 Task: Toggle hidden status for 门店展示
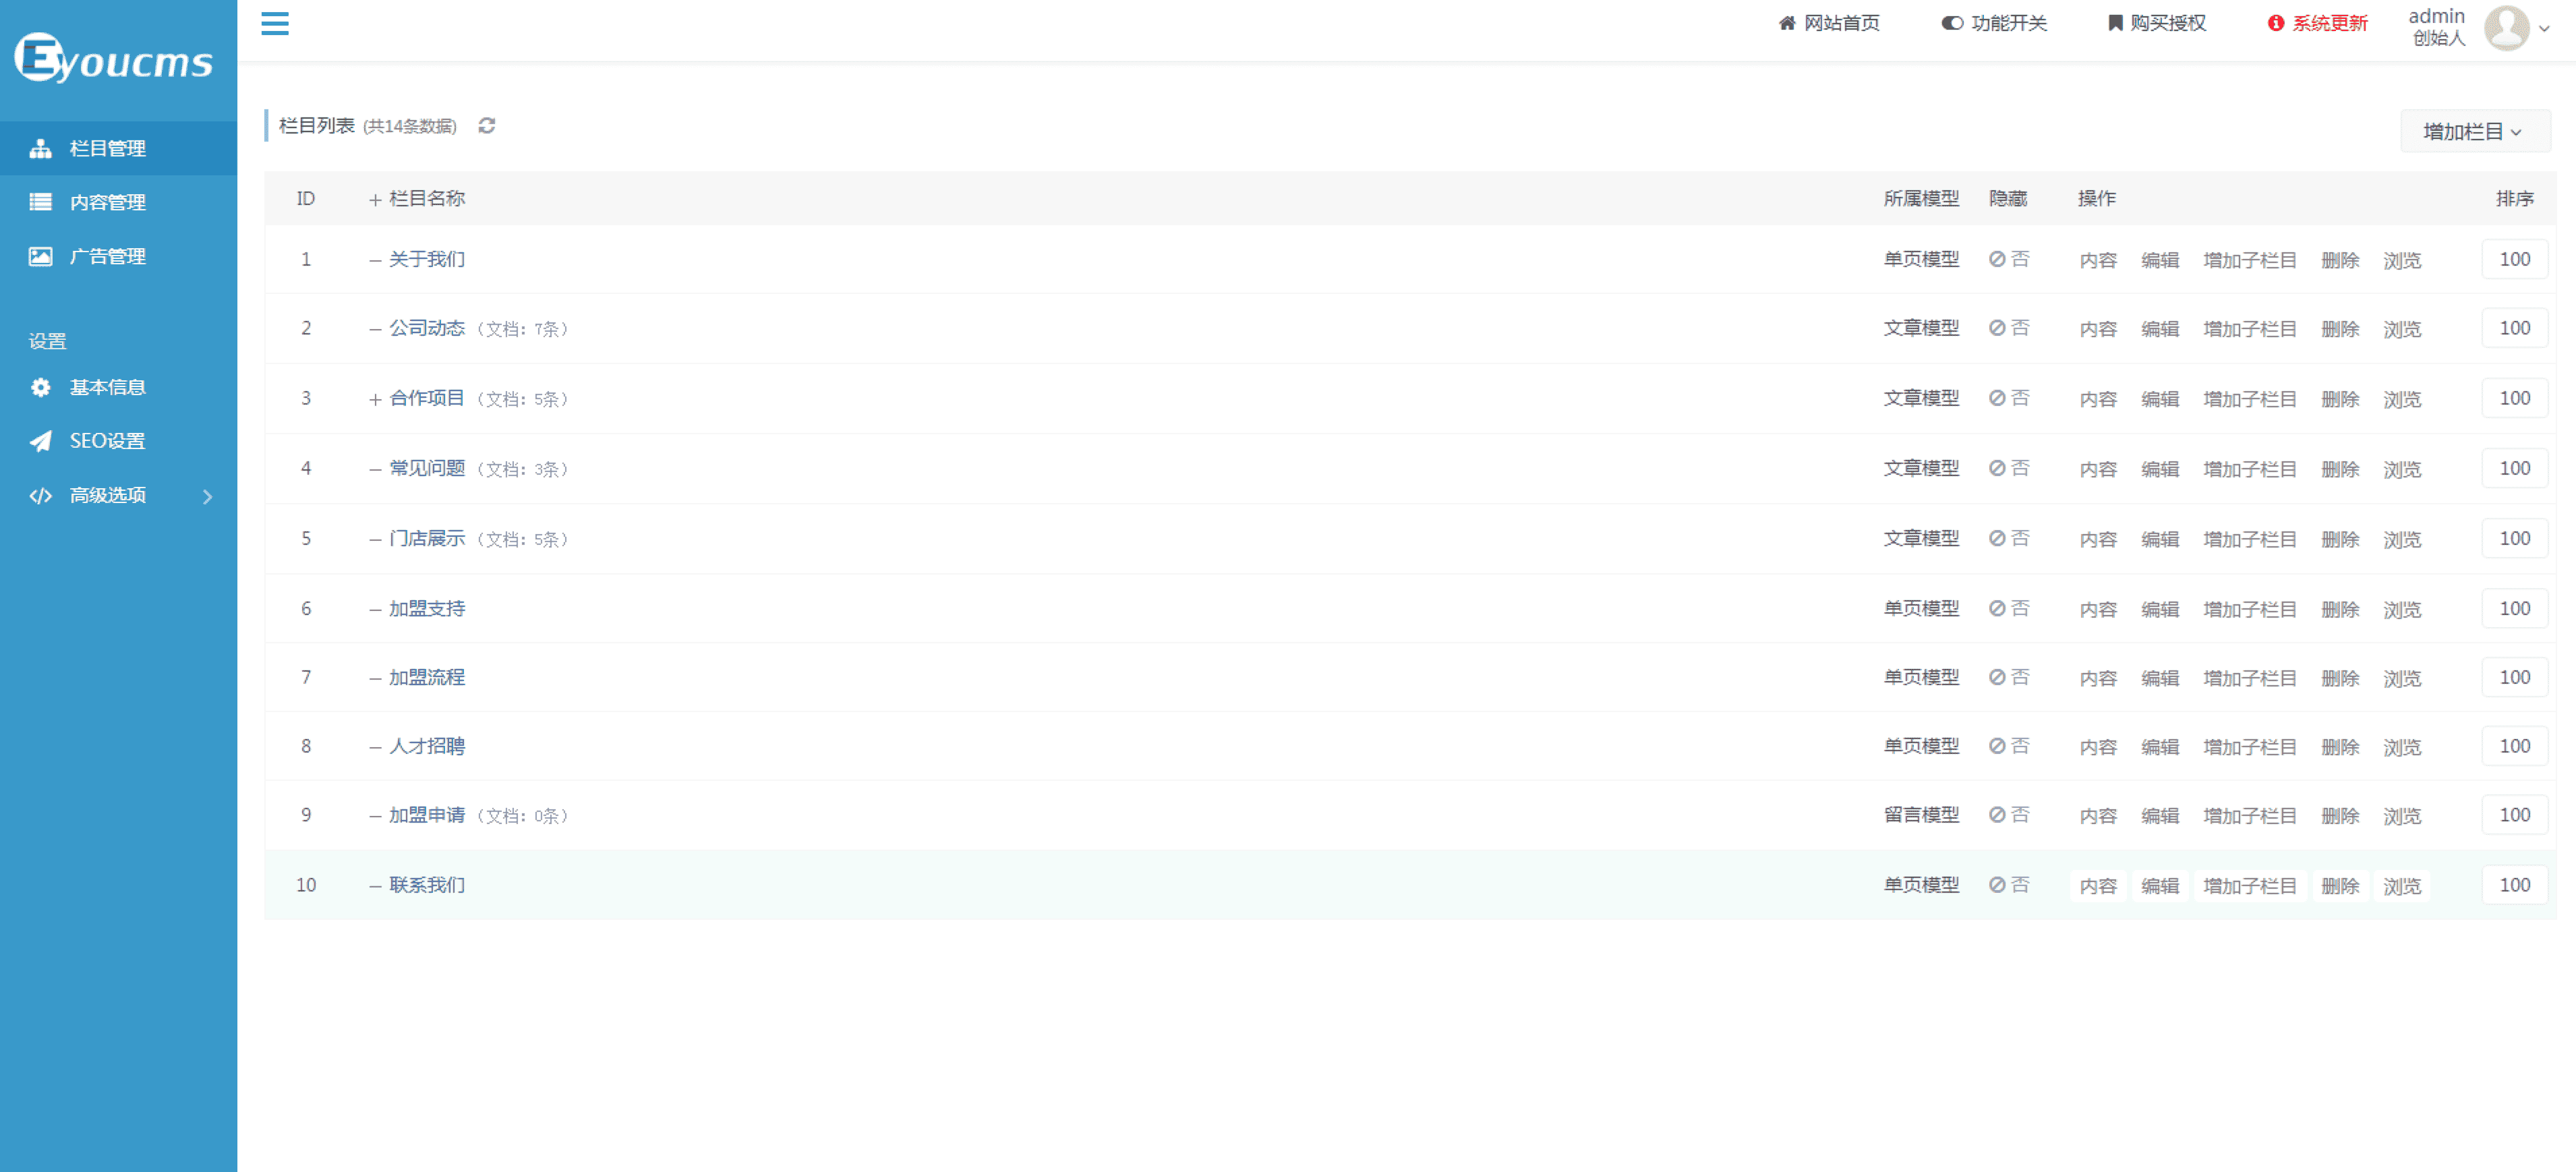tap(2008, 538)
